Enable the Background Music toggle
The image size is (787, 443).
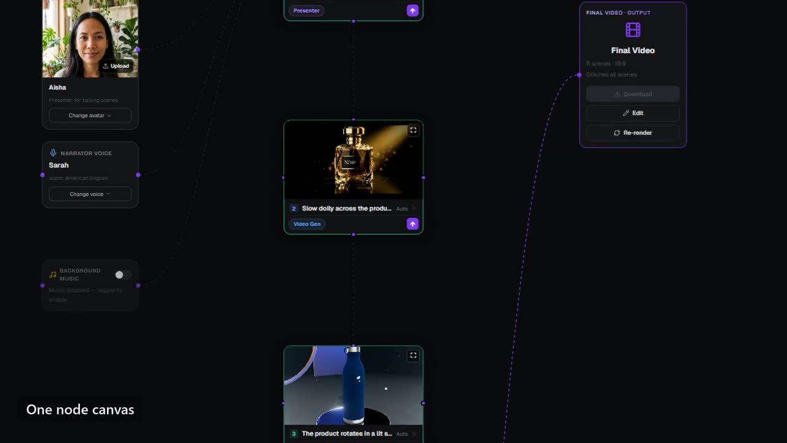pyautogui.click(x=122, y=275)
